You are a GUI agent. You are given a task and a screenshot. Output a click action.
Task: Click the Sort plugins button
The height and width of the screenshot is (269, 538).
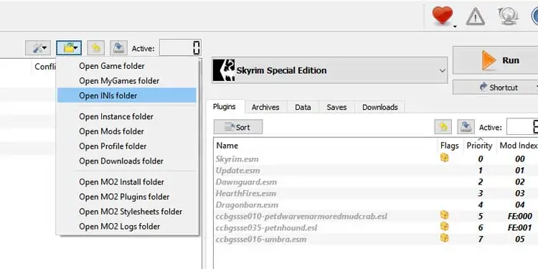[238, 127]
